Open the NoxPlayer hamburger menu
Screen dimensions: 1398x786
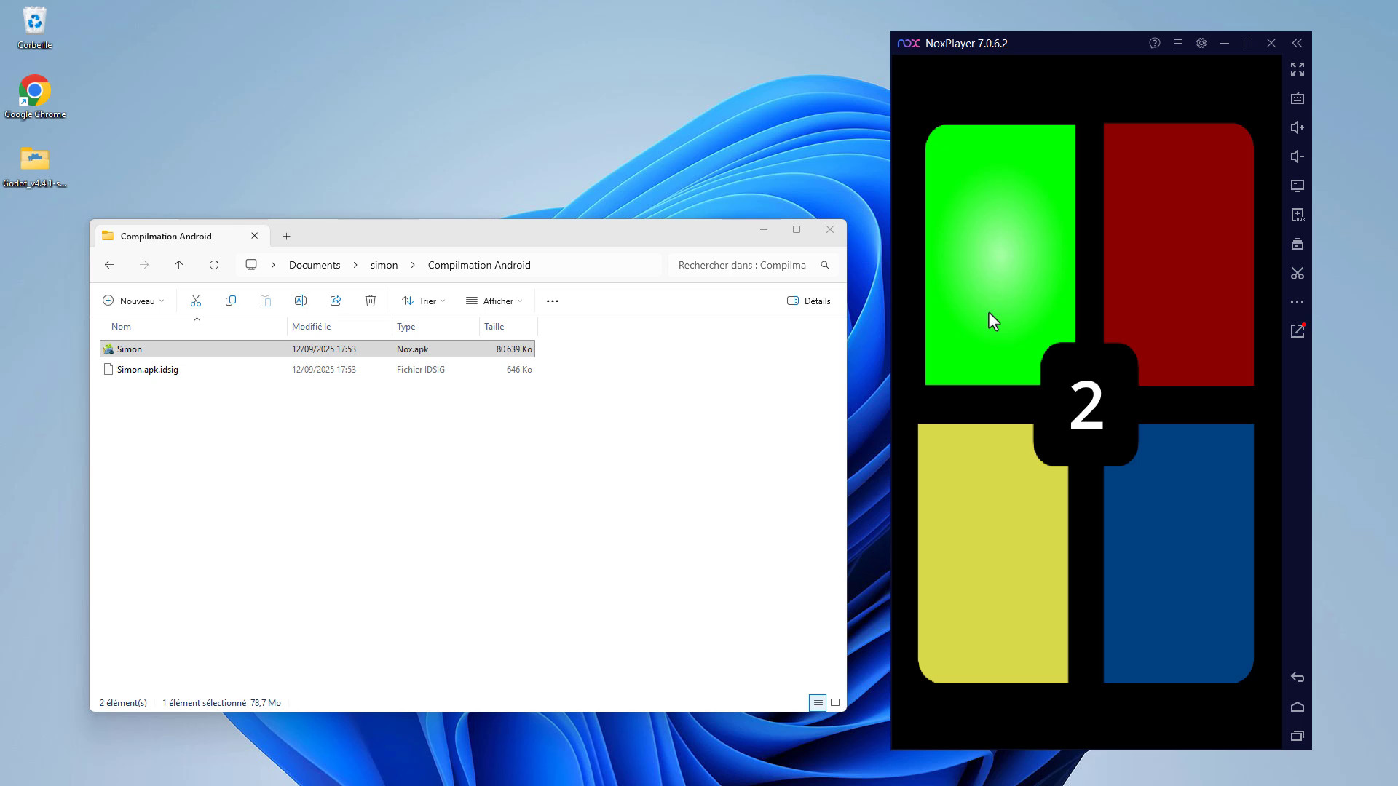(x=1178, y=44)
